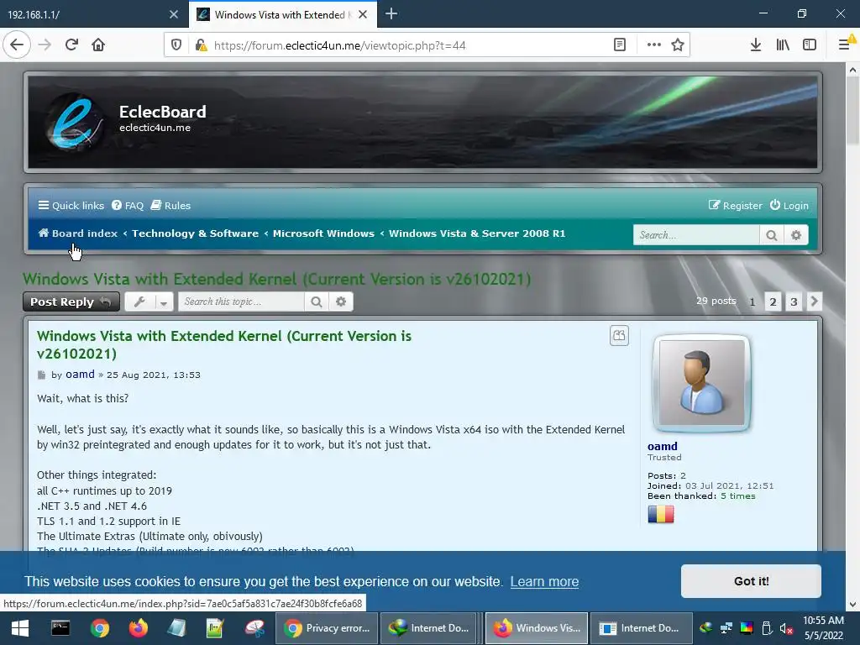Image resolution: width=860 pixels, height=645 pixels.
Task: Close the 192.168.1.1 tab
Action: tap(174, 14)
